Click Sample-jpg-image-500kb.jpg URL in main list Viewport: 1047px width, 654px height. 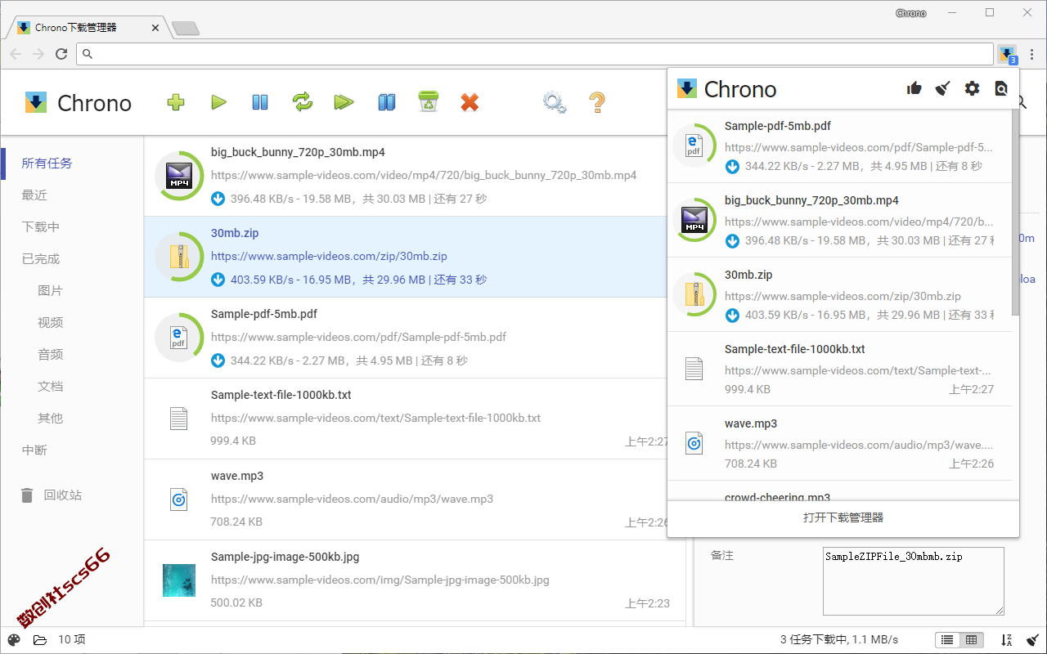tap(380, 580)
